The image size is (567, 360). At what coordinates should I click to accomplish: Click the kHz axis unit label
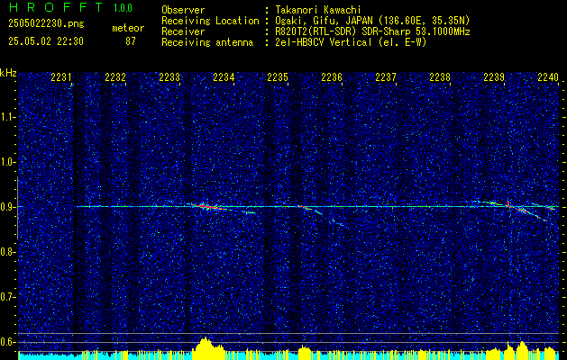[8, 73]
